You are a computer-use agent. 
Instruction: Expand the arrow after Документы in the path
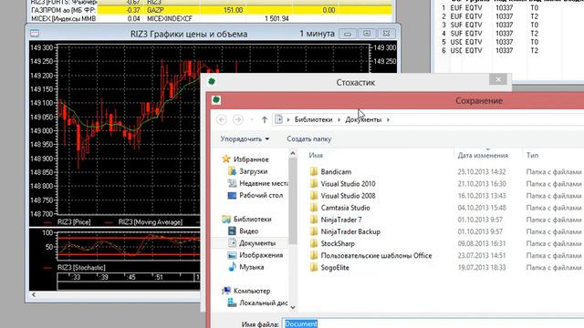(388, 119)
